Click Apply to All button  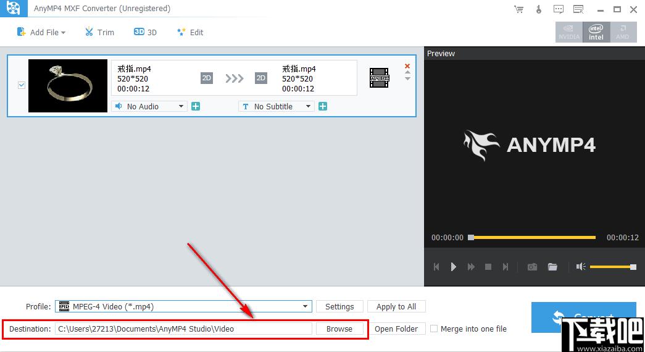(x=396, y=306)
